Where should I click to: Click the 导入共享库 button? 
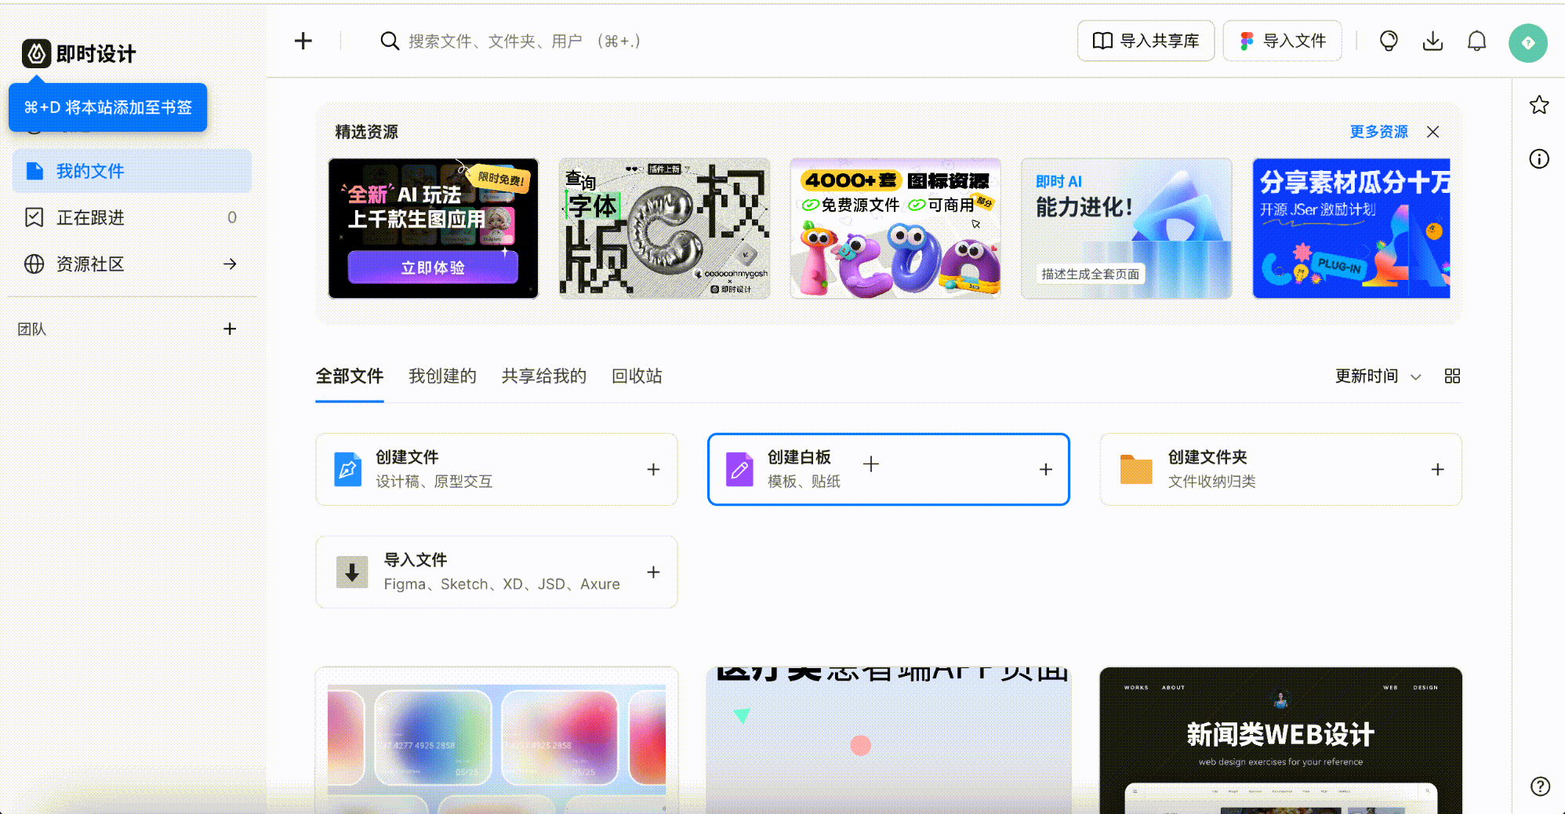pyautogui.click(x=1146, y=41)
